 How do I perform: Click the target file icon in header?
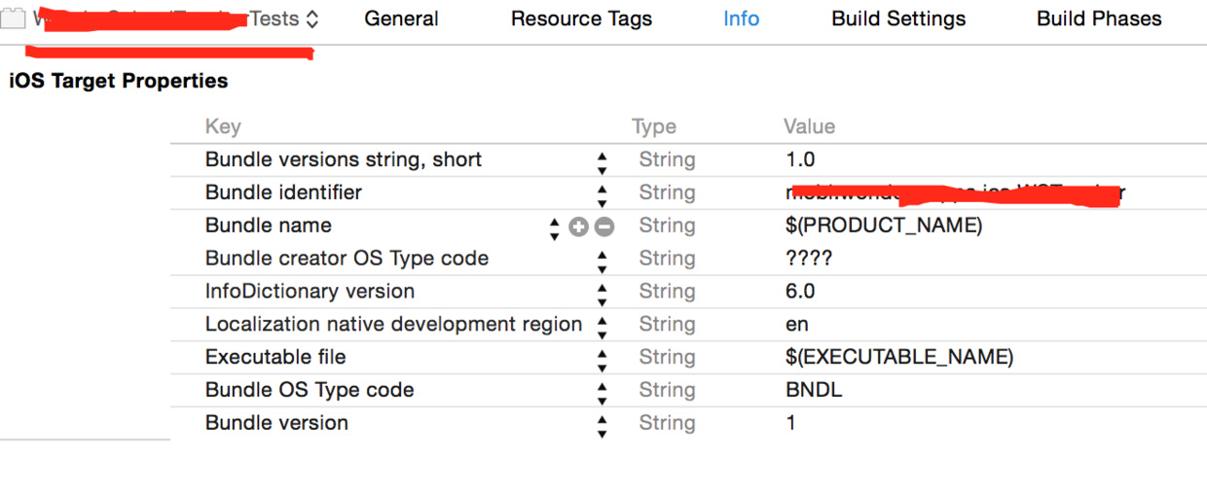[x=14, y=19]
